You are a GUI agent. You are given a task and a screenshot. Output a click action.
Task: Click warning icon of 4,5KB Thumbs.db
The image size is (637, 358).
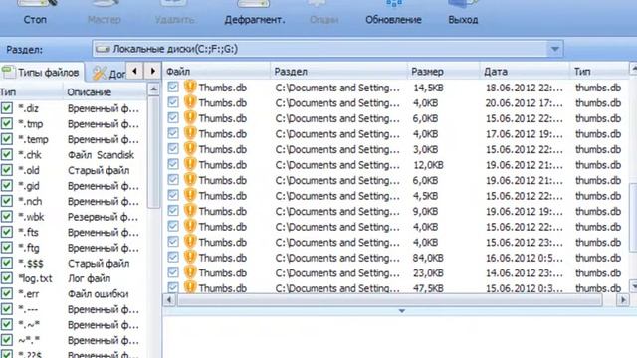tap(190, 195)
